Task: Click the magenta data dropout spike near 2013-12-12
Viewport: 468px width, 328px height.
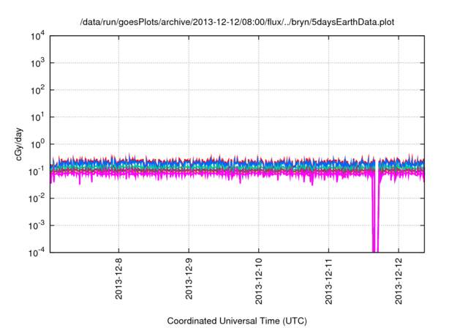Action: 375,214
